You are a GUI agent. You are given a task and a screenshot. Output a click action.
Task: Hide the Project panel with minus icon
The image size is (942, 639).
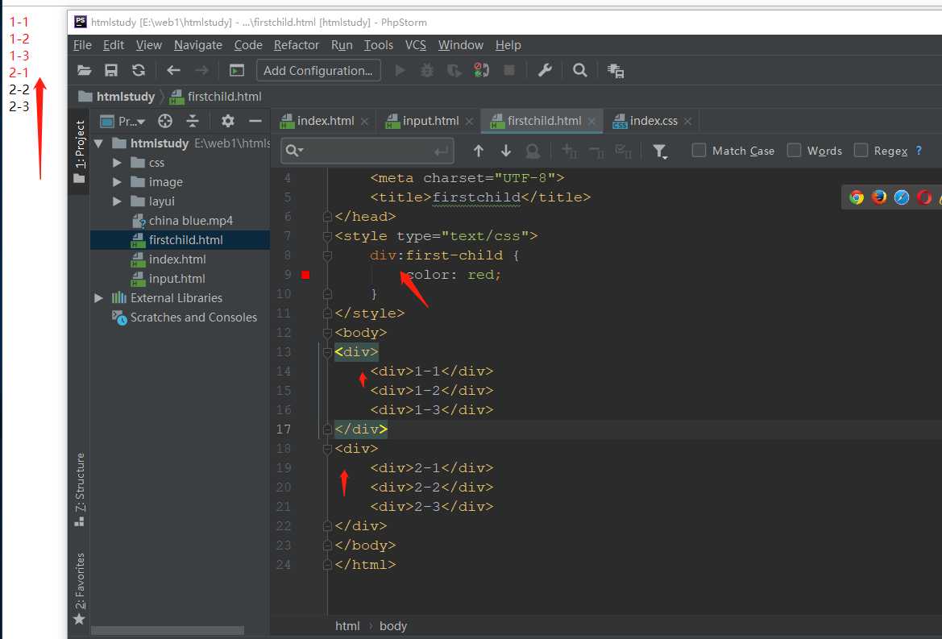(x=255, y=122)
